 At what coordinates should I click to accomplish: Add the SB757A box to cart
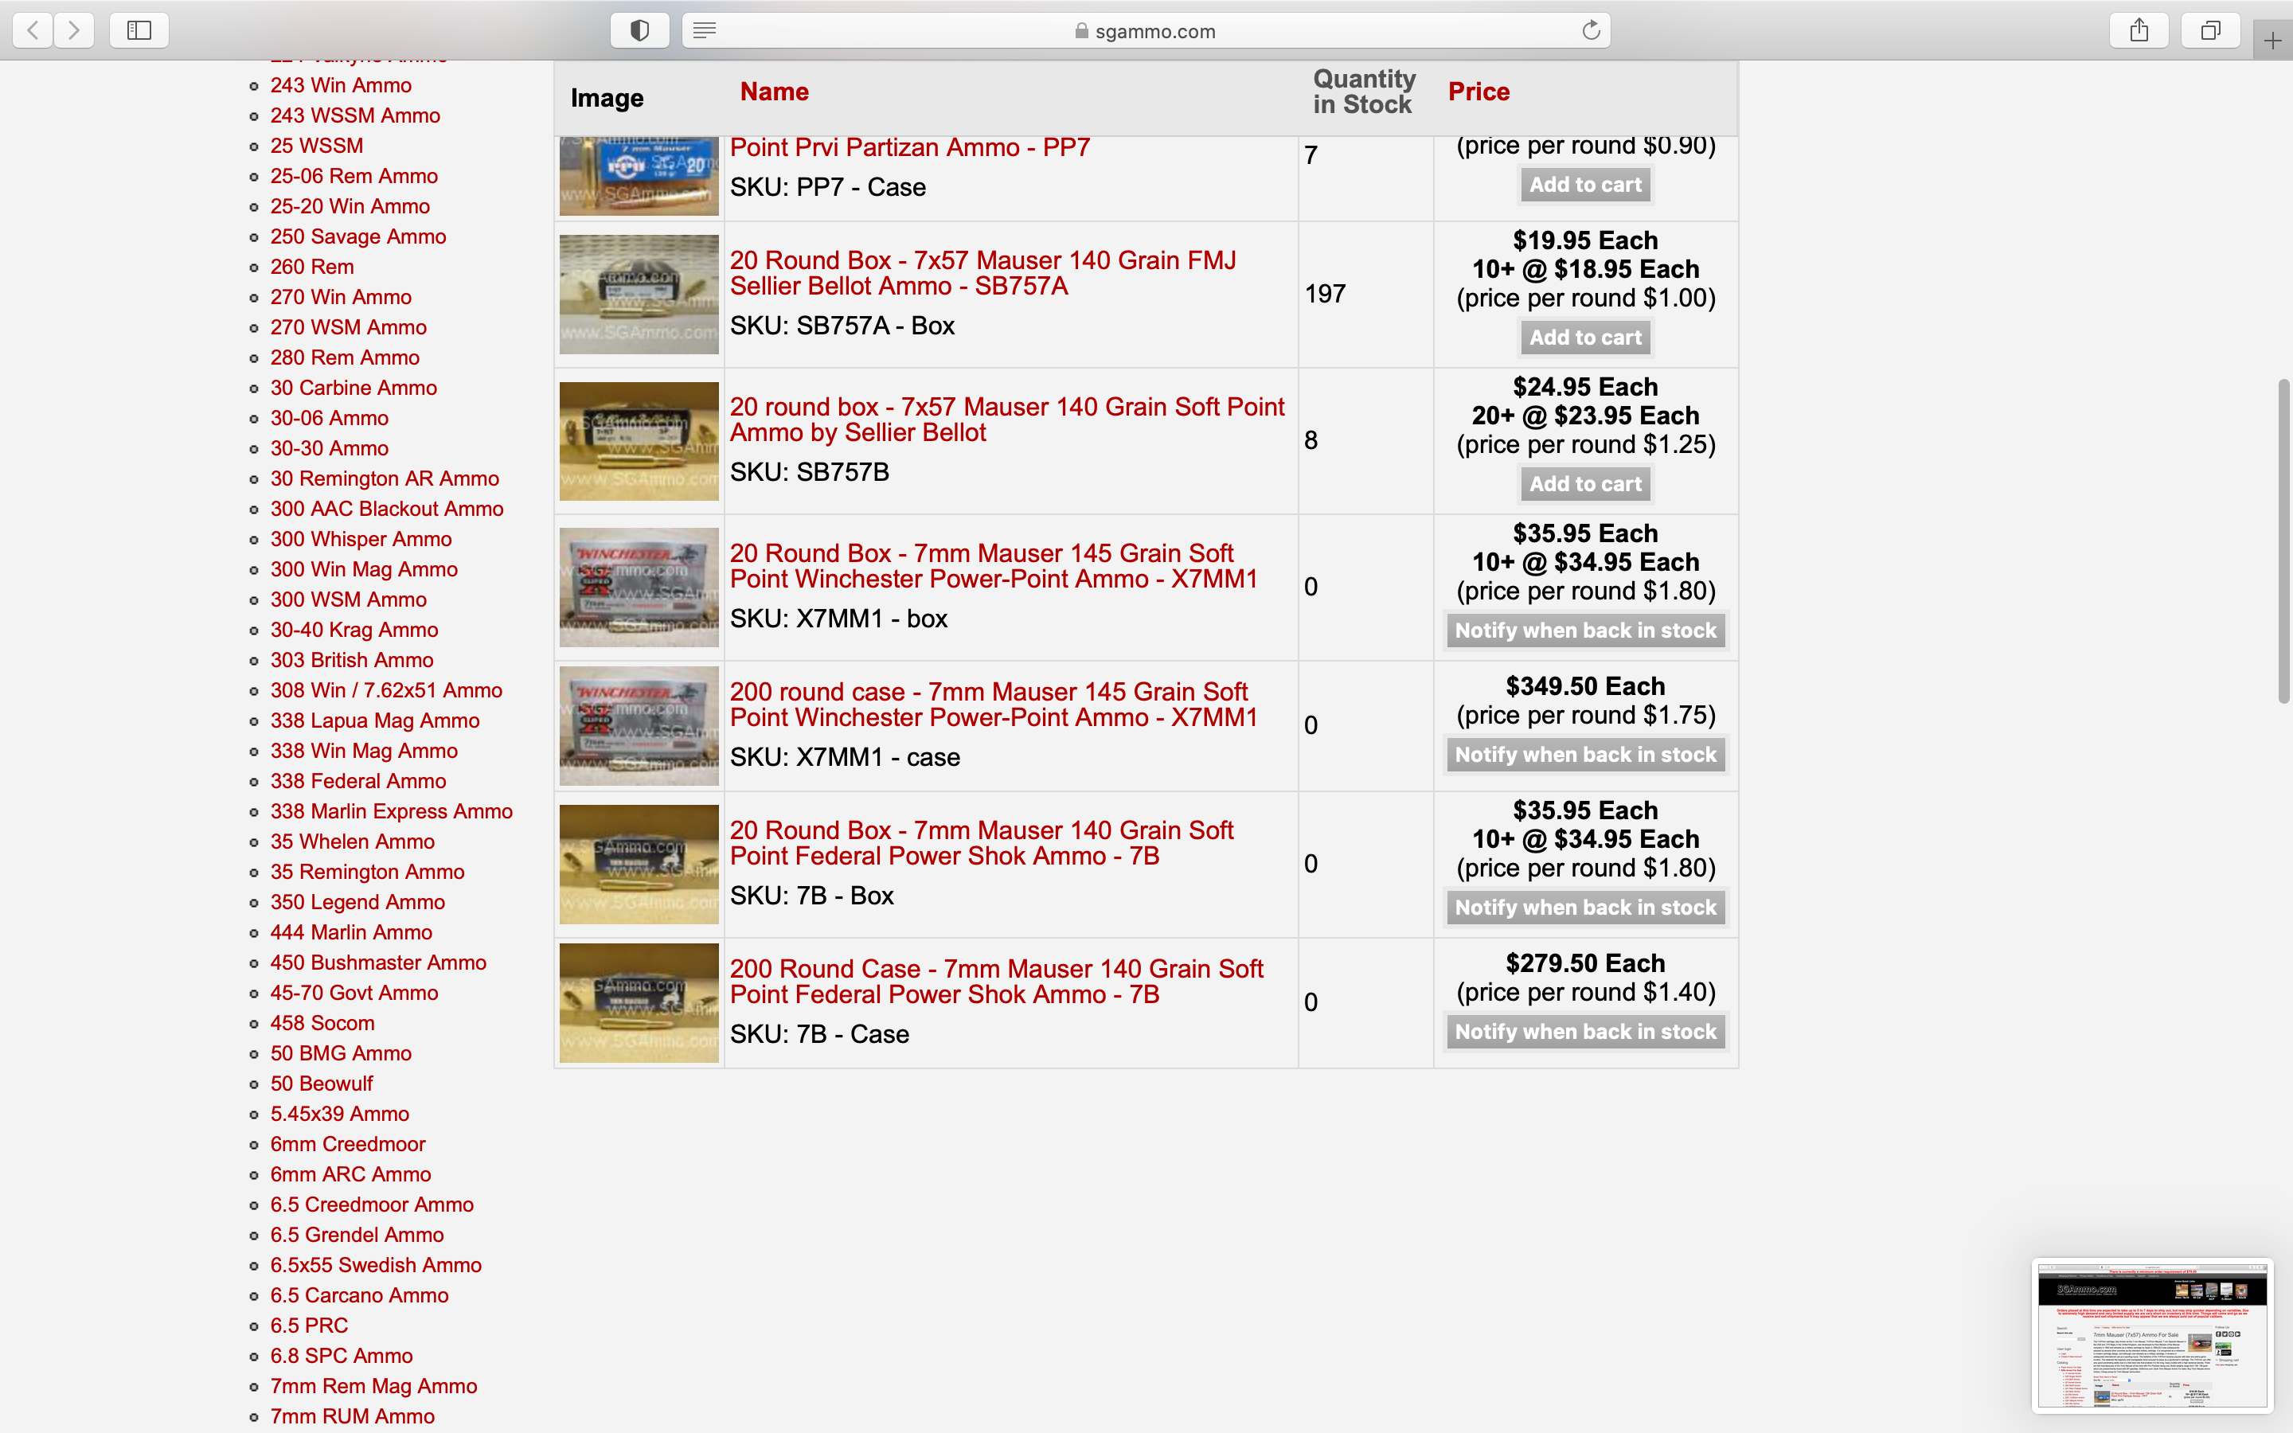tap(1585, 338)
